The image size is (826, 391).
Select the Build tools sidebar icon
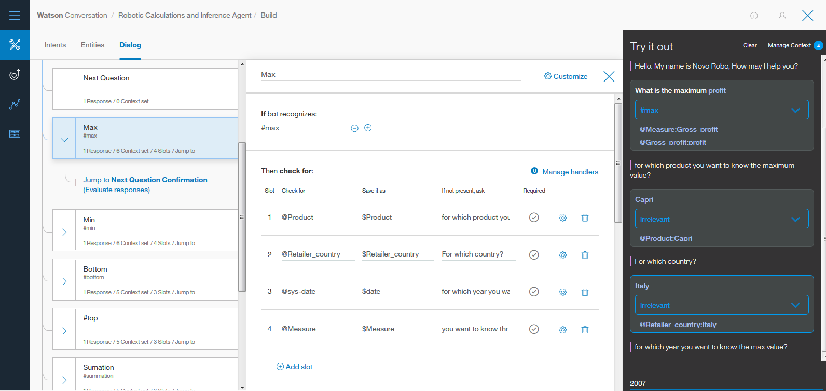[x=15, y=45]
